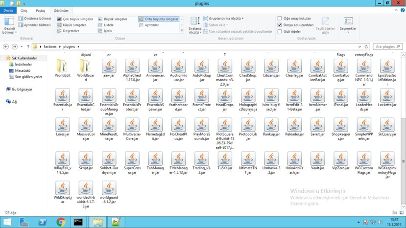
Task: Select Bu bilgisayar in navigation pane
Action: click(x=19, y=89)
